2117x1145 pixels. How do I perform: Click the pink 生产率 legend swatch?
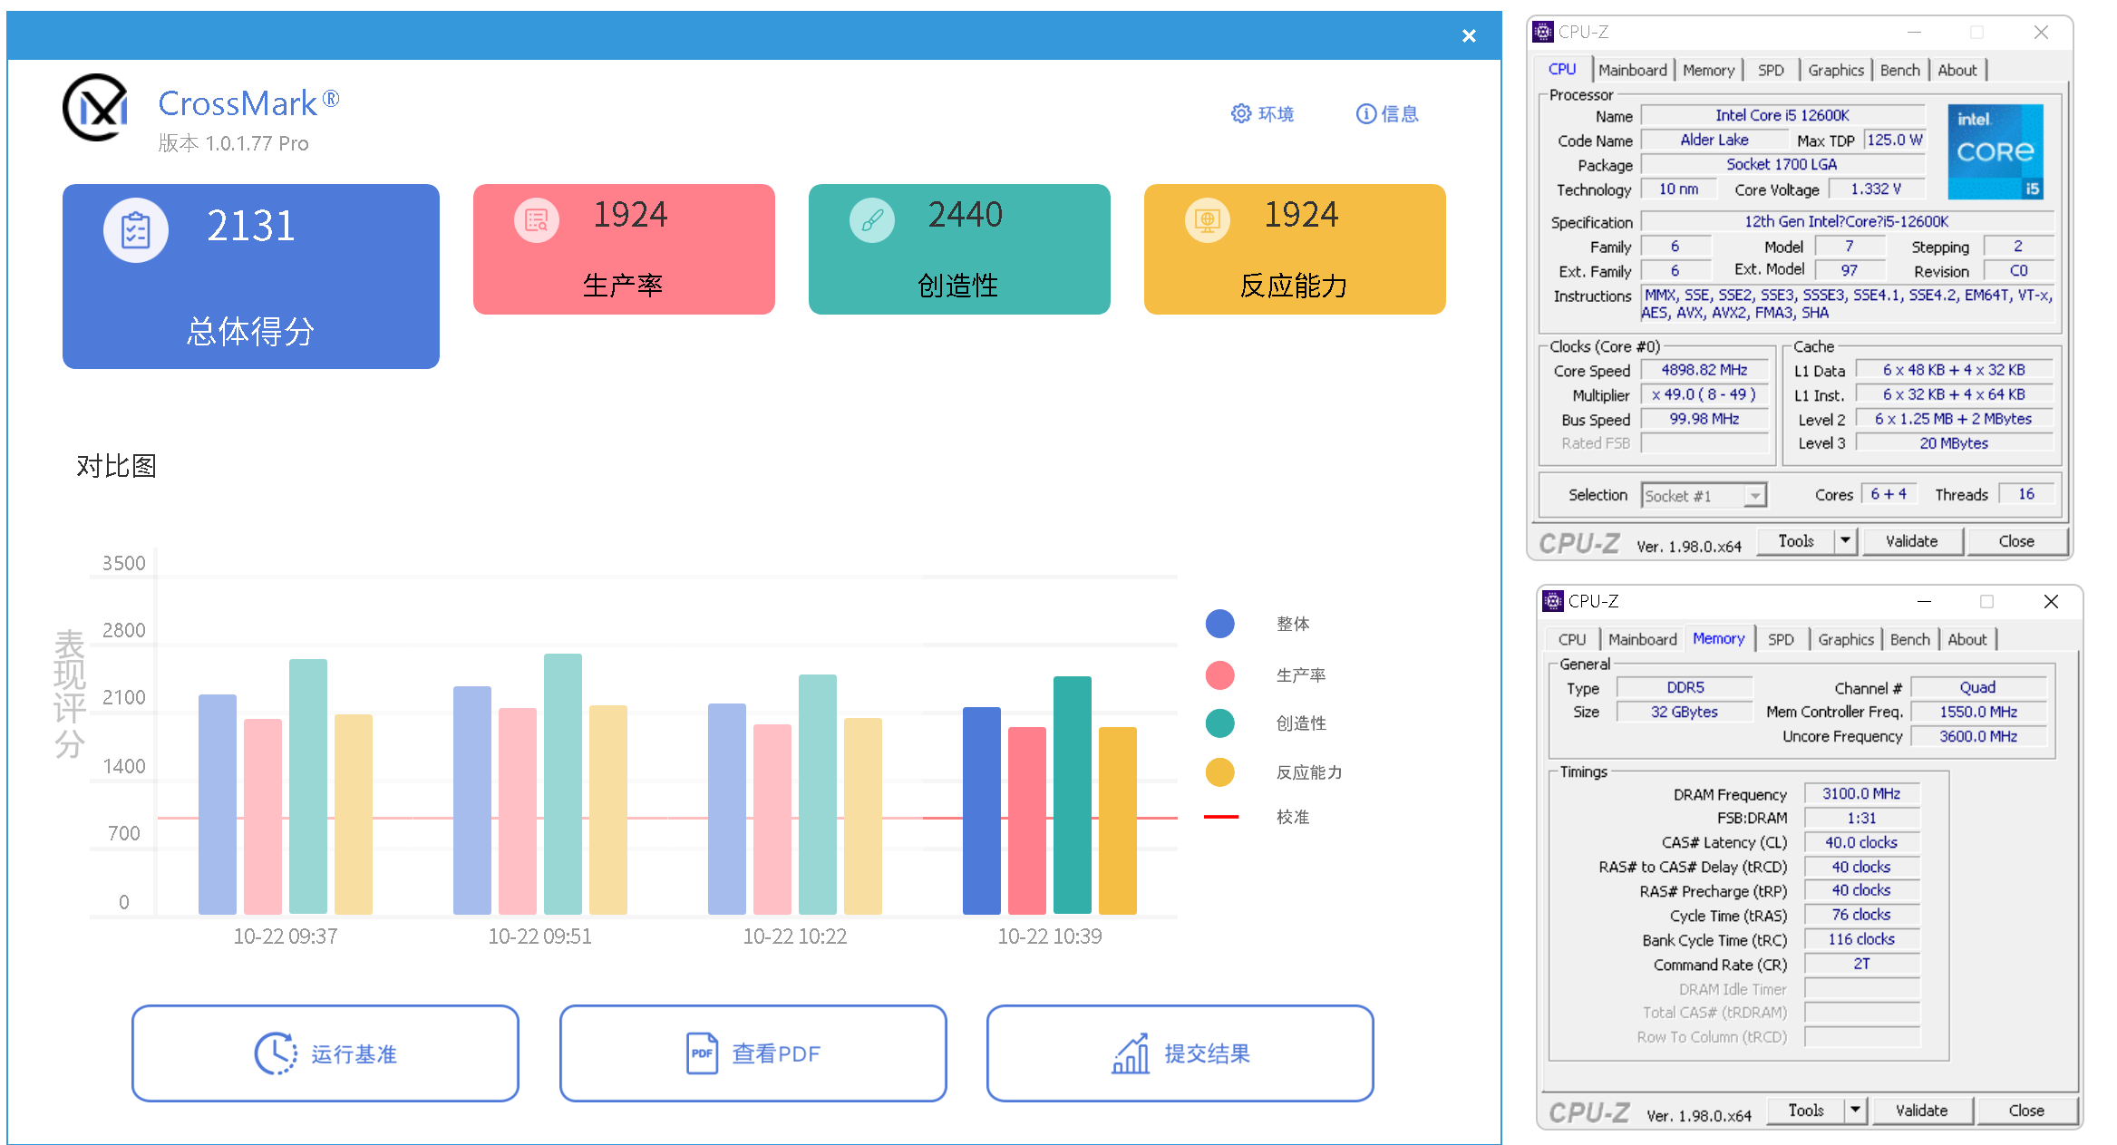point(1220,675)
